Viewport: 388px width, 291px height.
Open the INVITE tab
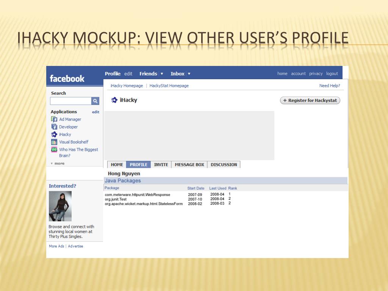[x=161, y=164]
